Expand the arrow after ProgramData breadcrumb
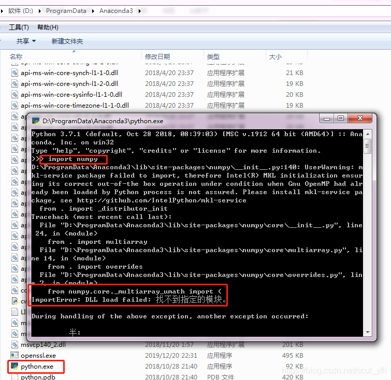 tap(93, 11)
